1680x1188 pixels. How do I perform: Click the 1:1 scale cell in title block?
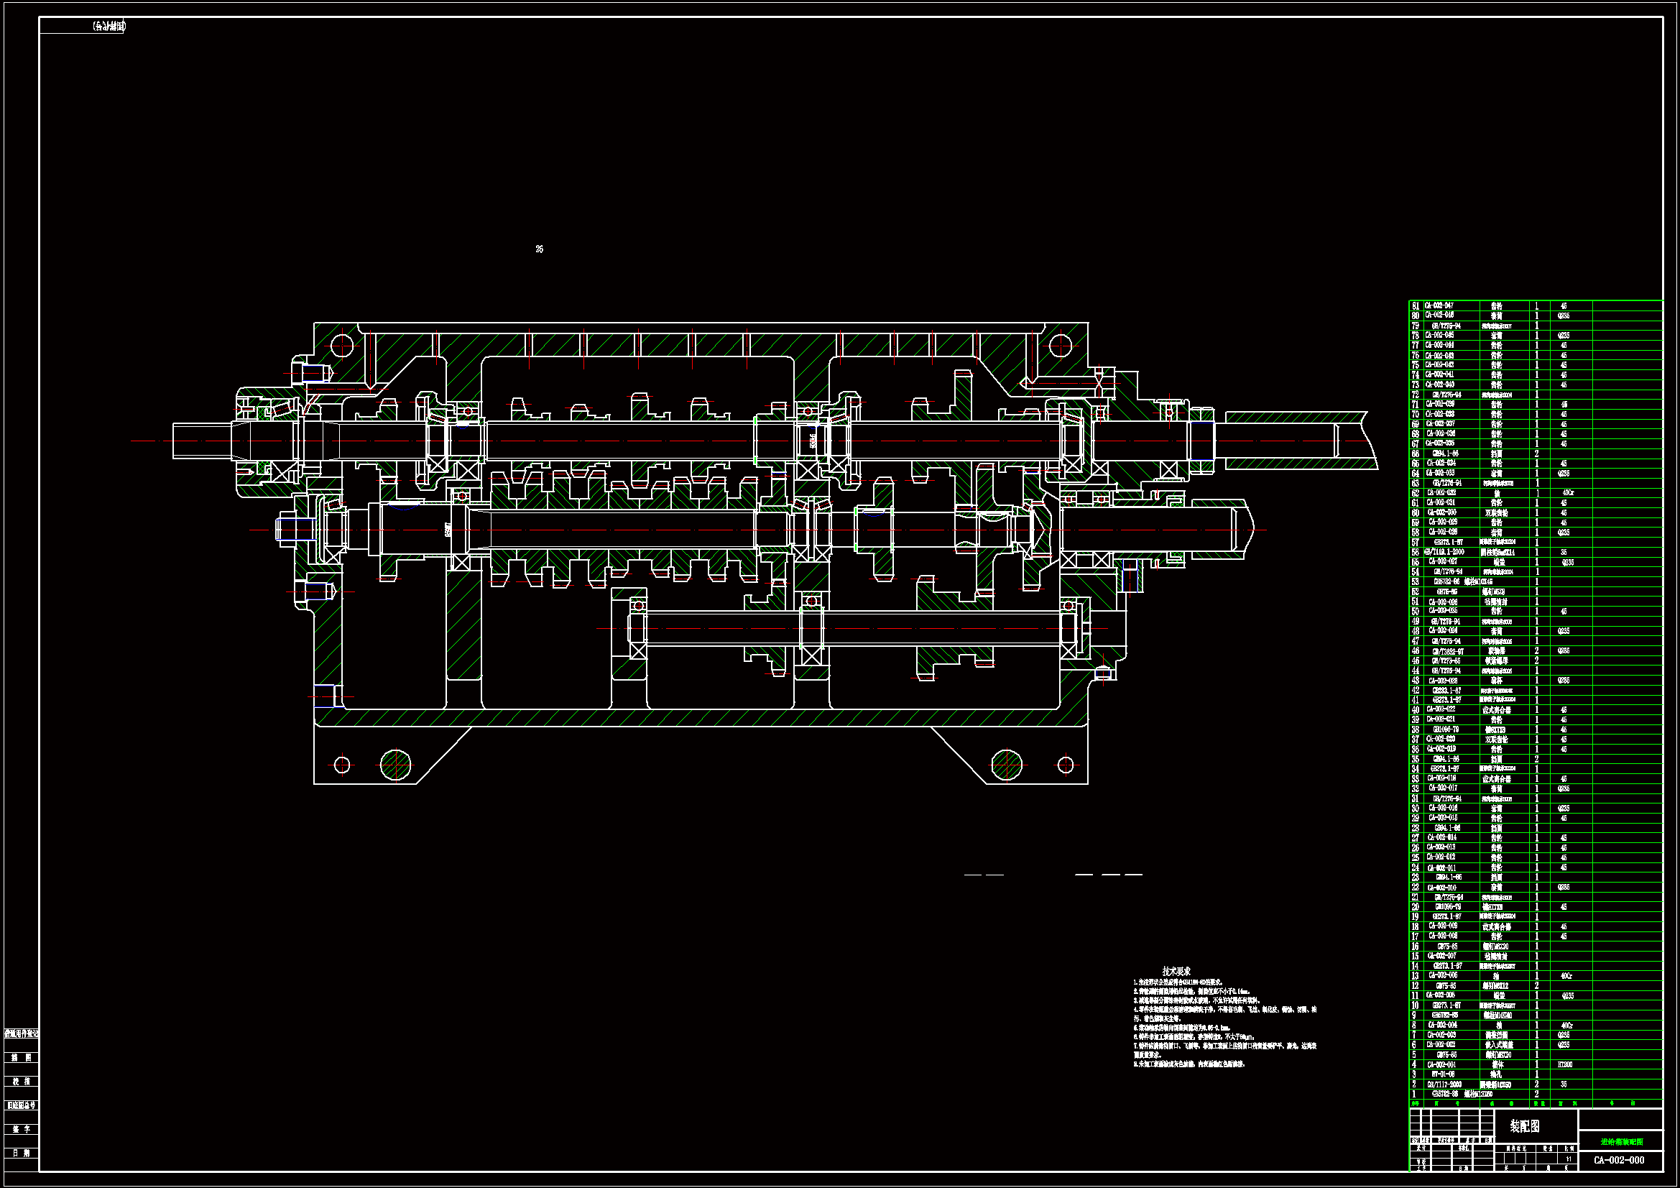tap(1568, 1159)
